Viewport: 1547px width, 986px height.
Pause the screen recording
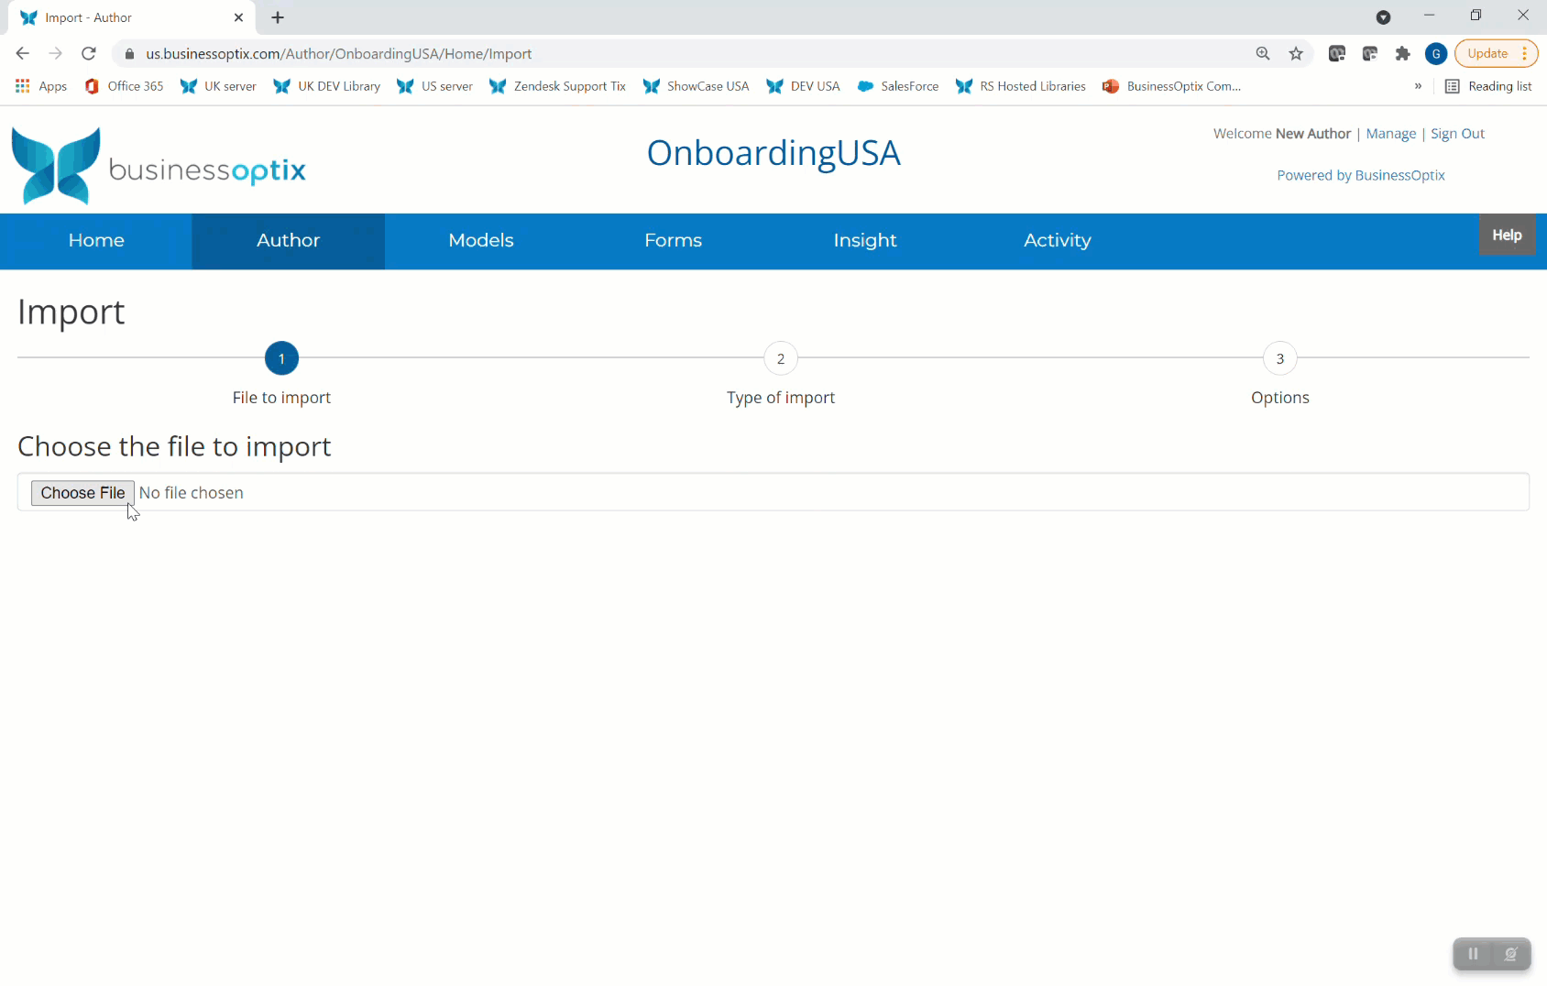(x=1474, y=953)
